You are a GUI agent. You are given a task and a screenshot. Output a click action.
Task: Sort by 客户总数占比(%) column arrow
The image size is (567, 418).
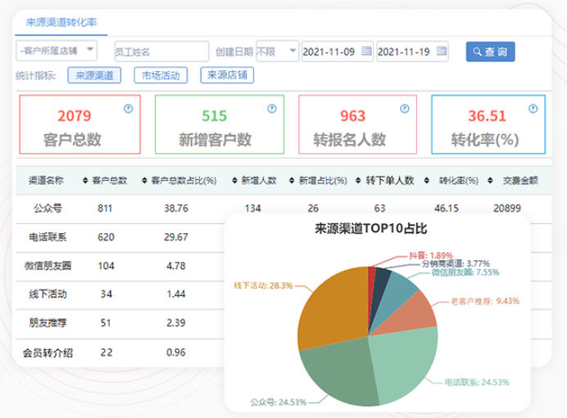point(145,180)
